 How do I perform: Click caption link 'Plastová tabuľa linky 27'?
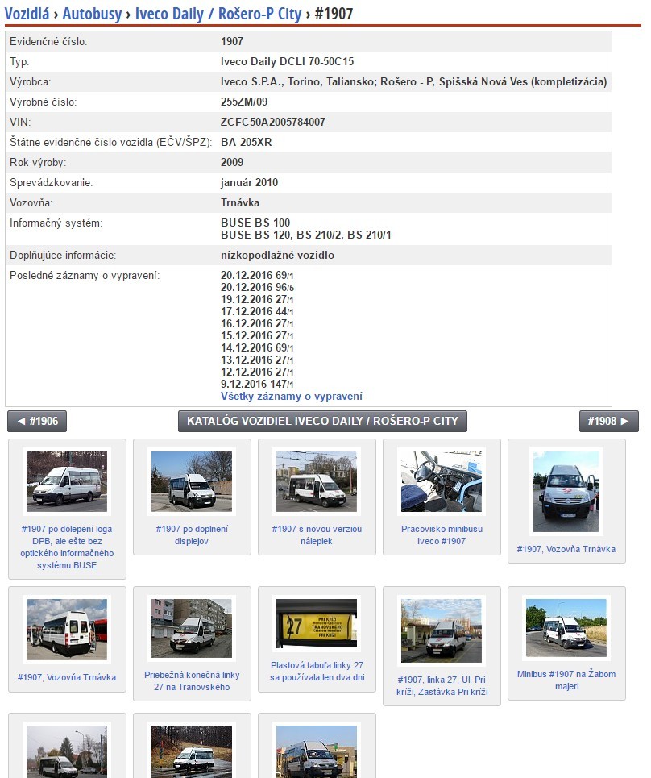[317, 672]
